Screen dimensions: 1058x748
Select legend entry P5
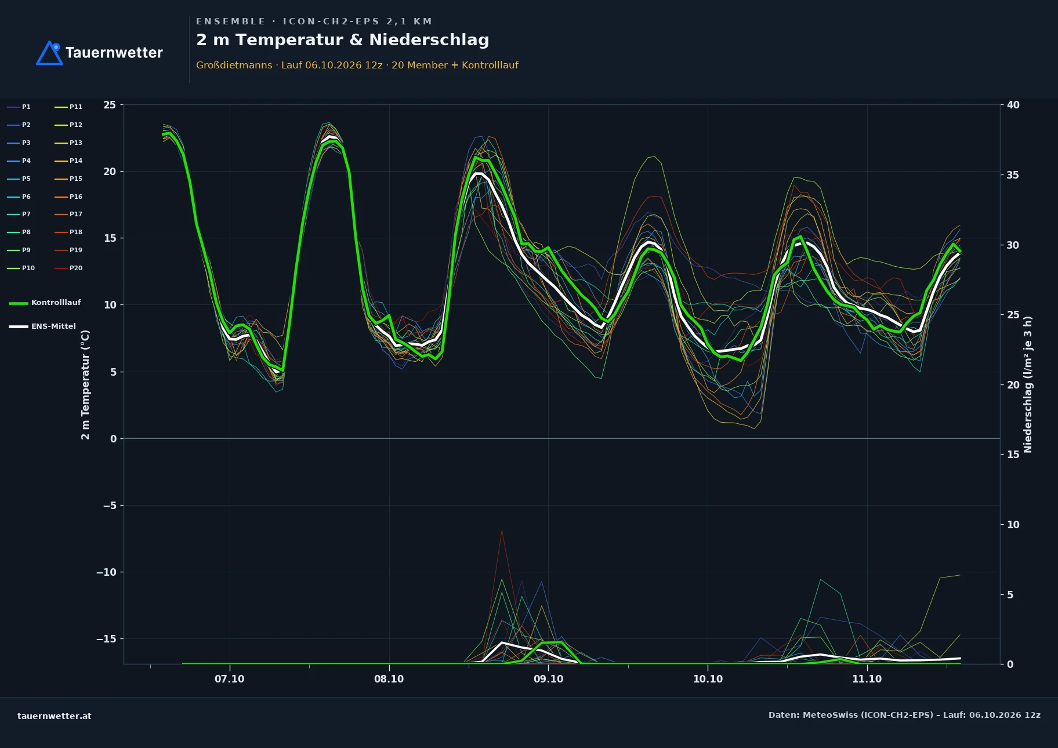pyautogui.click(x=19, y=179)
